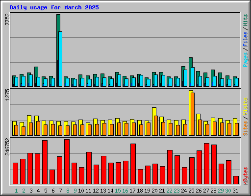Click the tallest yellow Visits bar, day 25
The image size is (251, 196).
pos(190,113)
